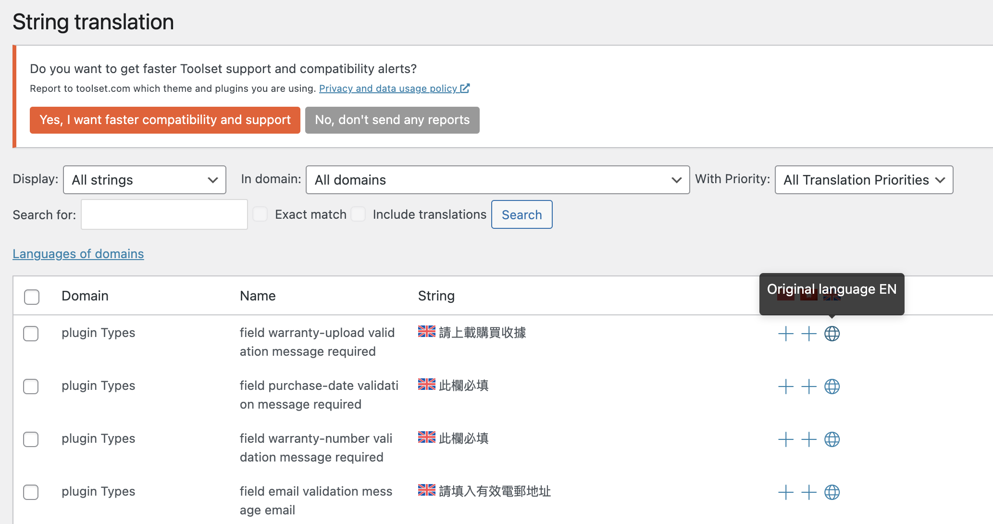Click the string text 請上載購買收據
Image resolution: width=993 pixels, height=524 pixels.
(482, 332)
